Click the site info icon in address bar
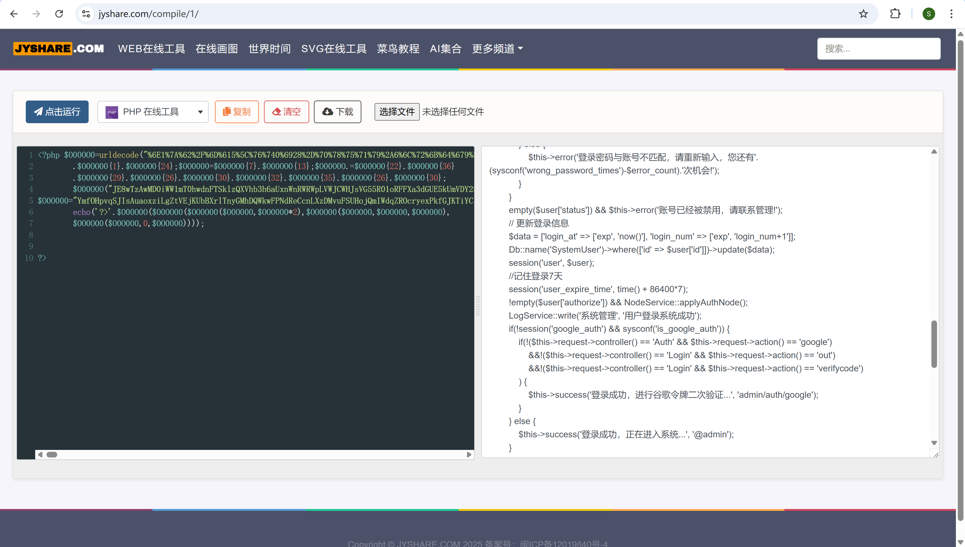This screenshot has width=965, height=547. (x=86, y=14)
